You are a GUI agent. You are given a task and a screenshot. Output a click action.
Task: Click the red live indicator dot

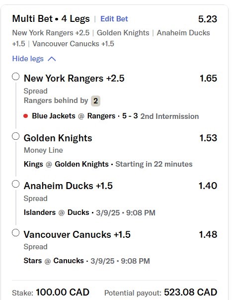click(x=26, y=116)
